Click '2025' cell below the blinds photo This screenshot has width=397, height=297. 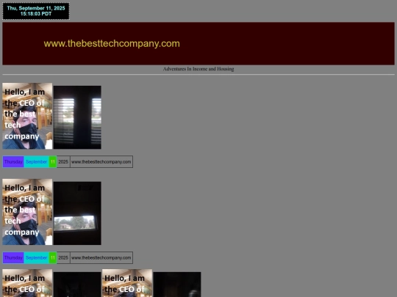click(x=63, y=161)
